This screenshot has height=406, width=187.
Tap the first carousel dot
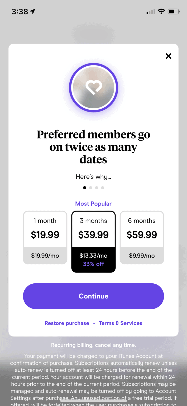pyautogui.click(x=84, y=187)
